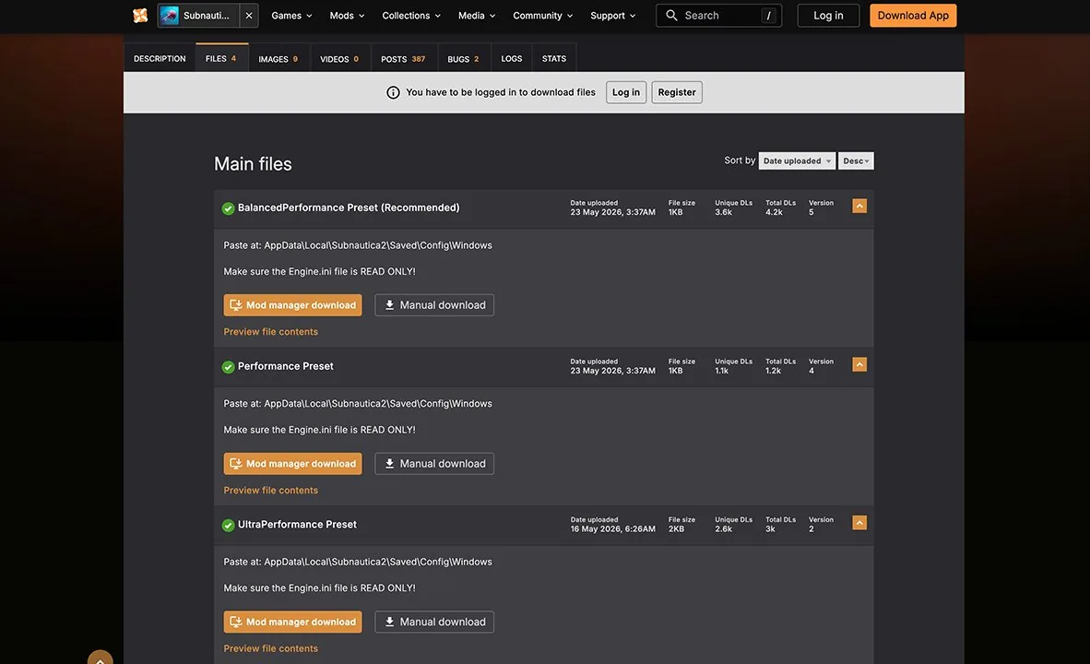This screenshot has width=1090, height=664.
Task: Open the Media dropdown menu
Action: coord(476,16)
